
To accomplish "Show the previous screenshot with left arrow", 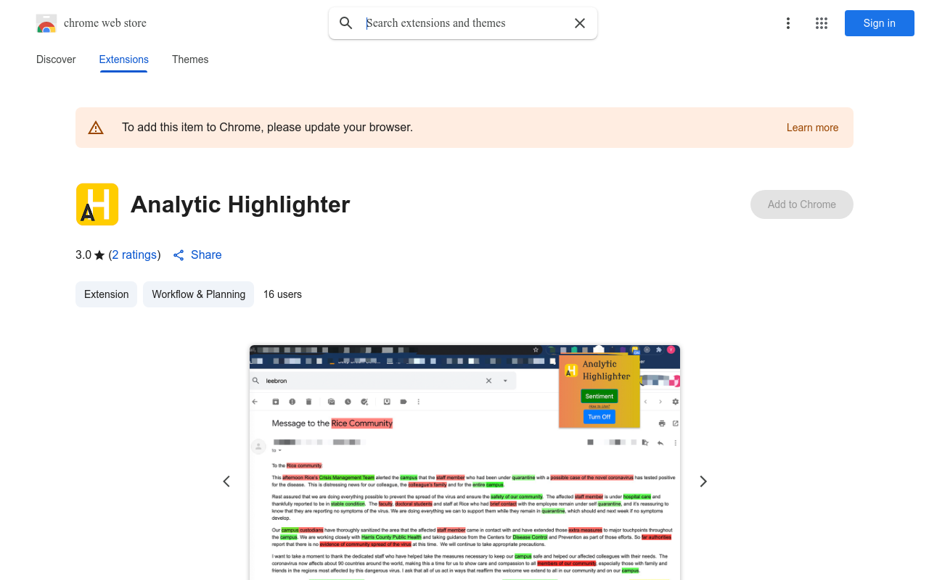I will pyautogui.click(x=226, y=481).
